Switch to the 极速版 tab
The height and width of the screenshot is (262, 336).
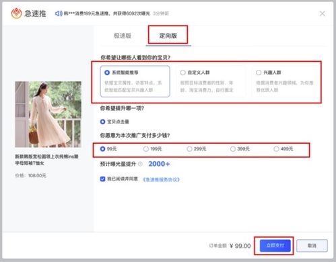pos(123,36)
